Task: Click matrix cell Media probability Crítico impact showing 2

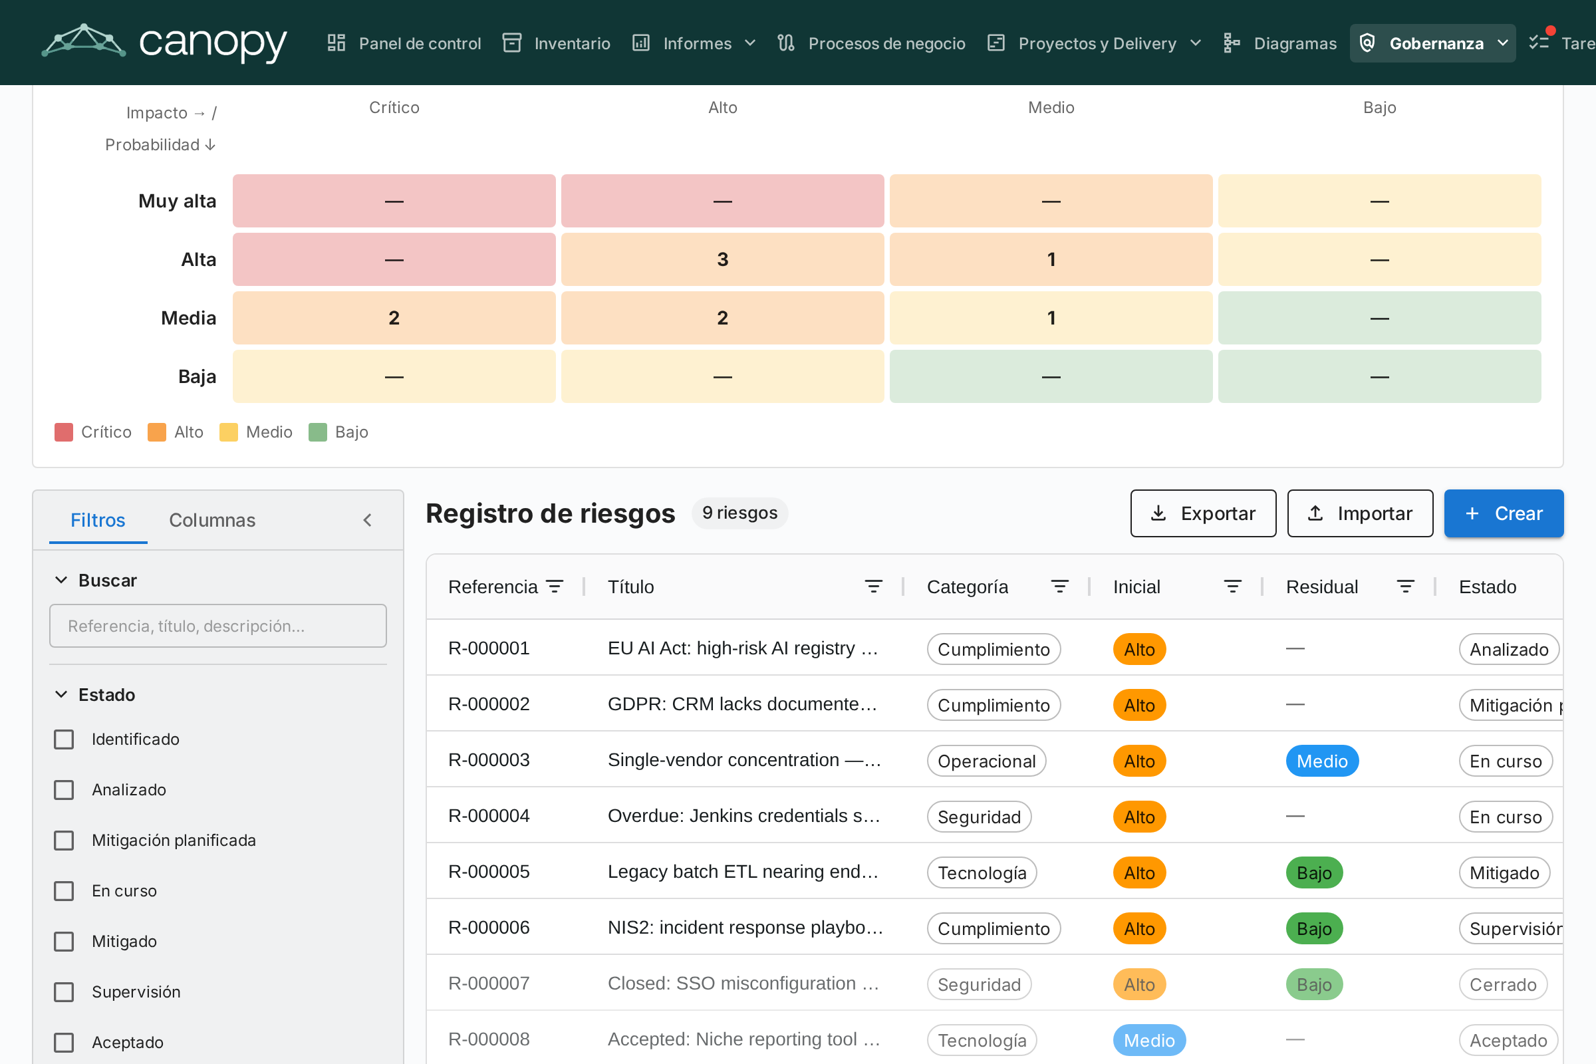Action: point(394,318)
